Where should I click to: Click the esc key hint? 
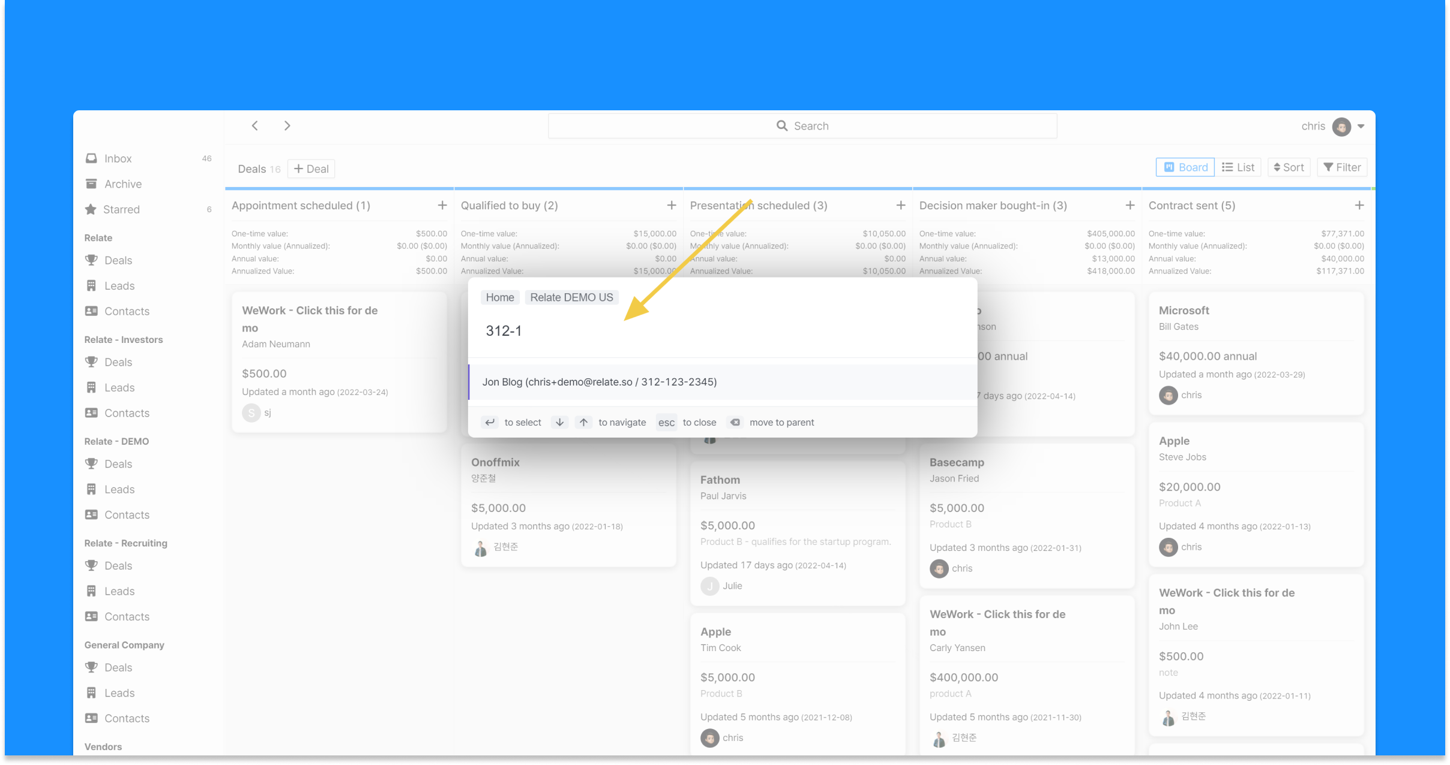tap(666, 423)
